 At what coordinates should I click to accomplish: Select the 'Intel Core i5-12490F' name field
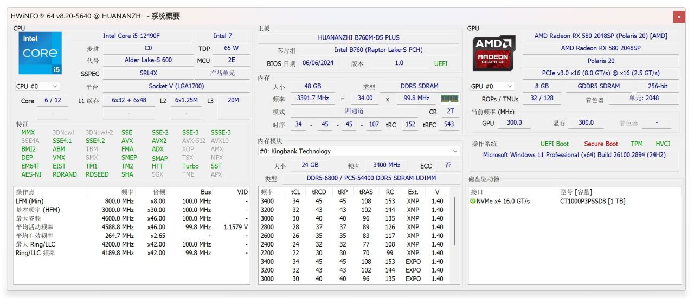tap(131, 36)
